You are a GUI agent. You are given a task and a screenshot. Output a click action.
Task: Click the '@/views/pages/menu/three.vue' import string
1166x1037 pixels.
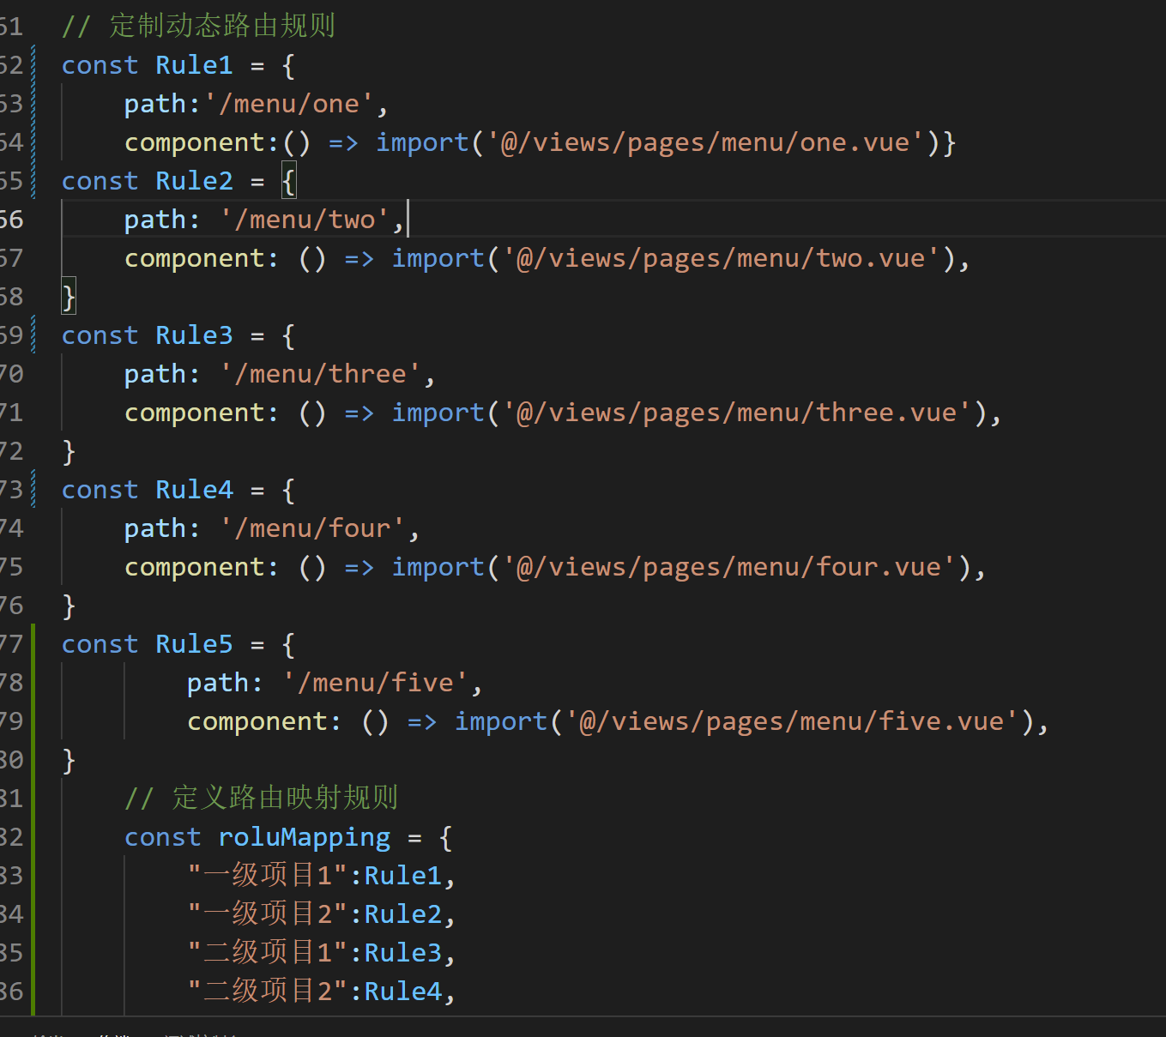pyautogui.click(x=737, y=413)
